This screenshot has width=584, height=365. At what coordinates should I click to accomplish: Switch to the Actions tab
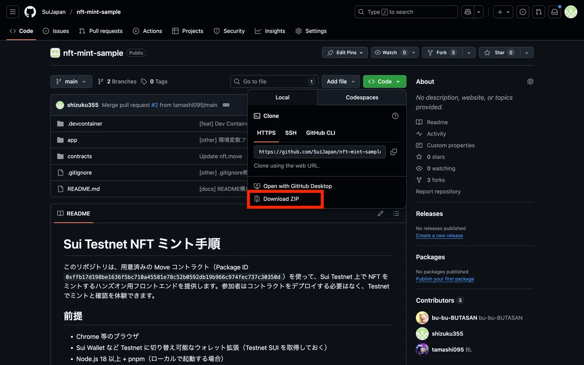coord(147,31)
